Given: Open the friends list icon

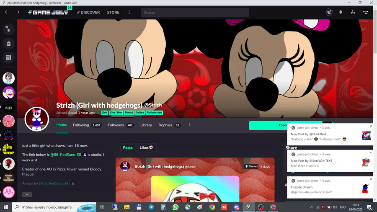Looking at the screenshot, I should click(x=353, y=12).
